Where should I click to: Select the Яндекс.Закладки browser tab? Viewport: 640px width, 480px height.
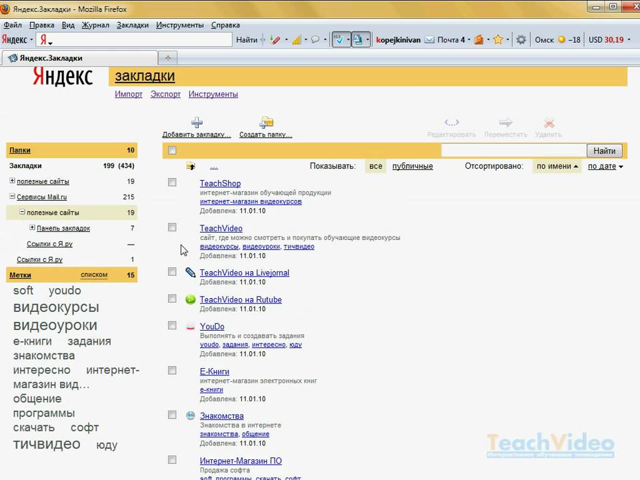79,58
